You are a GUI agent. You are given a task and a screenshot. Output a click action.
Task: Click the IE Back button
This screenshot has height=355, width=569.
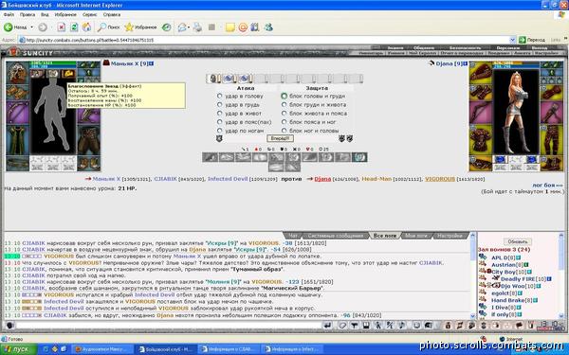pos(15,27)
